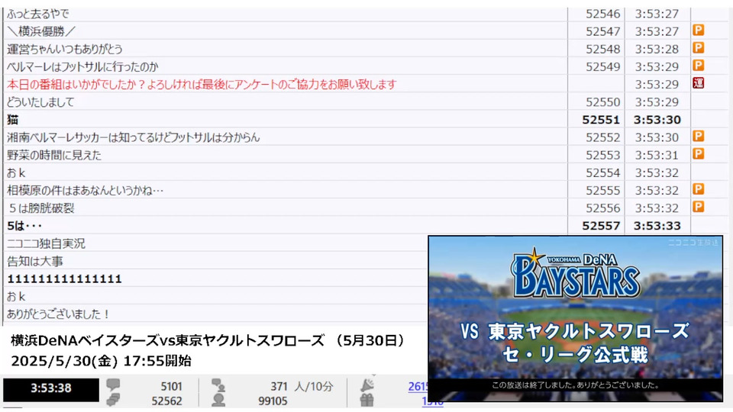The width and height of the screenshot is (733, 412).
Task: Click the total comment count 52562
Action: click(x=166, y=401)
